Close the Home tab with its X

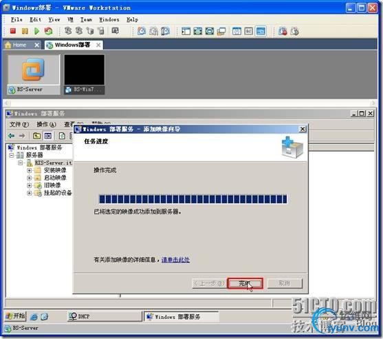tap(36, 45)
